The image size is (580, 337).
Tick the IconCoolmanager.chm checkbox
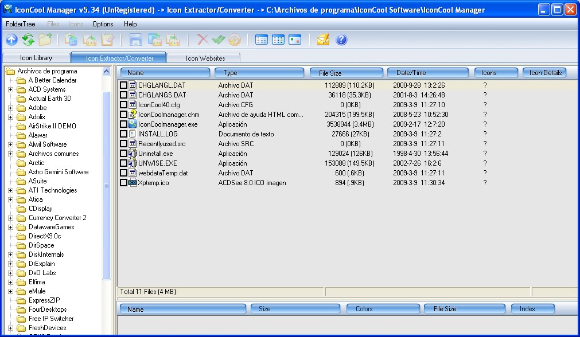(x=123, y=115)
